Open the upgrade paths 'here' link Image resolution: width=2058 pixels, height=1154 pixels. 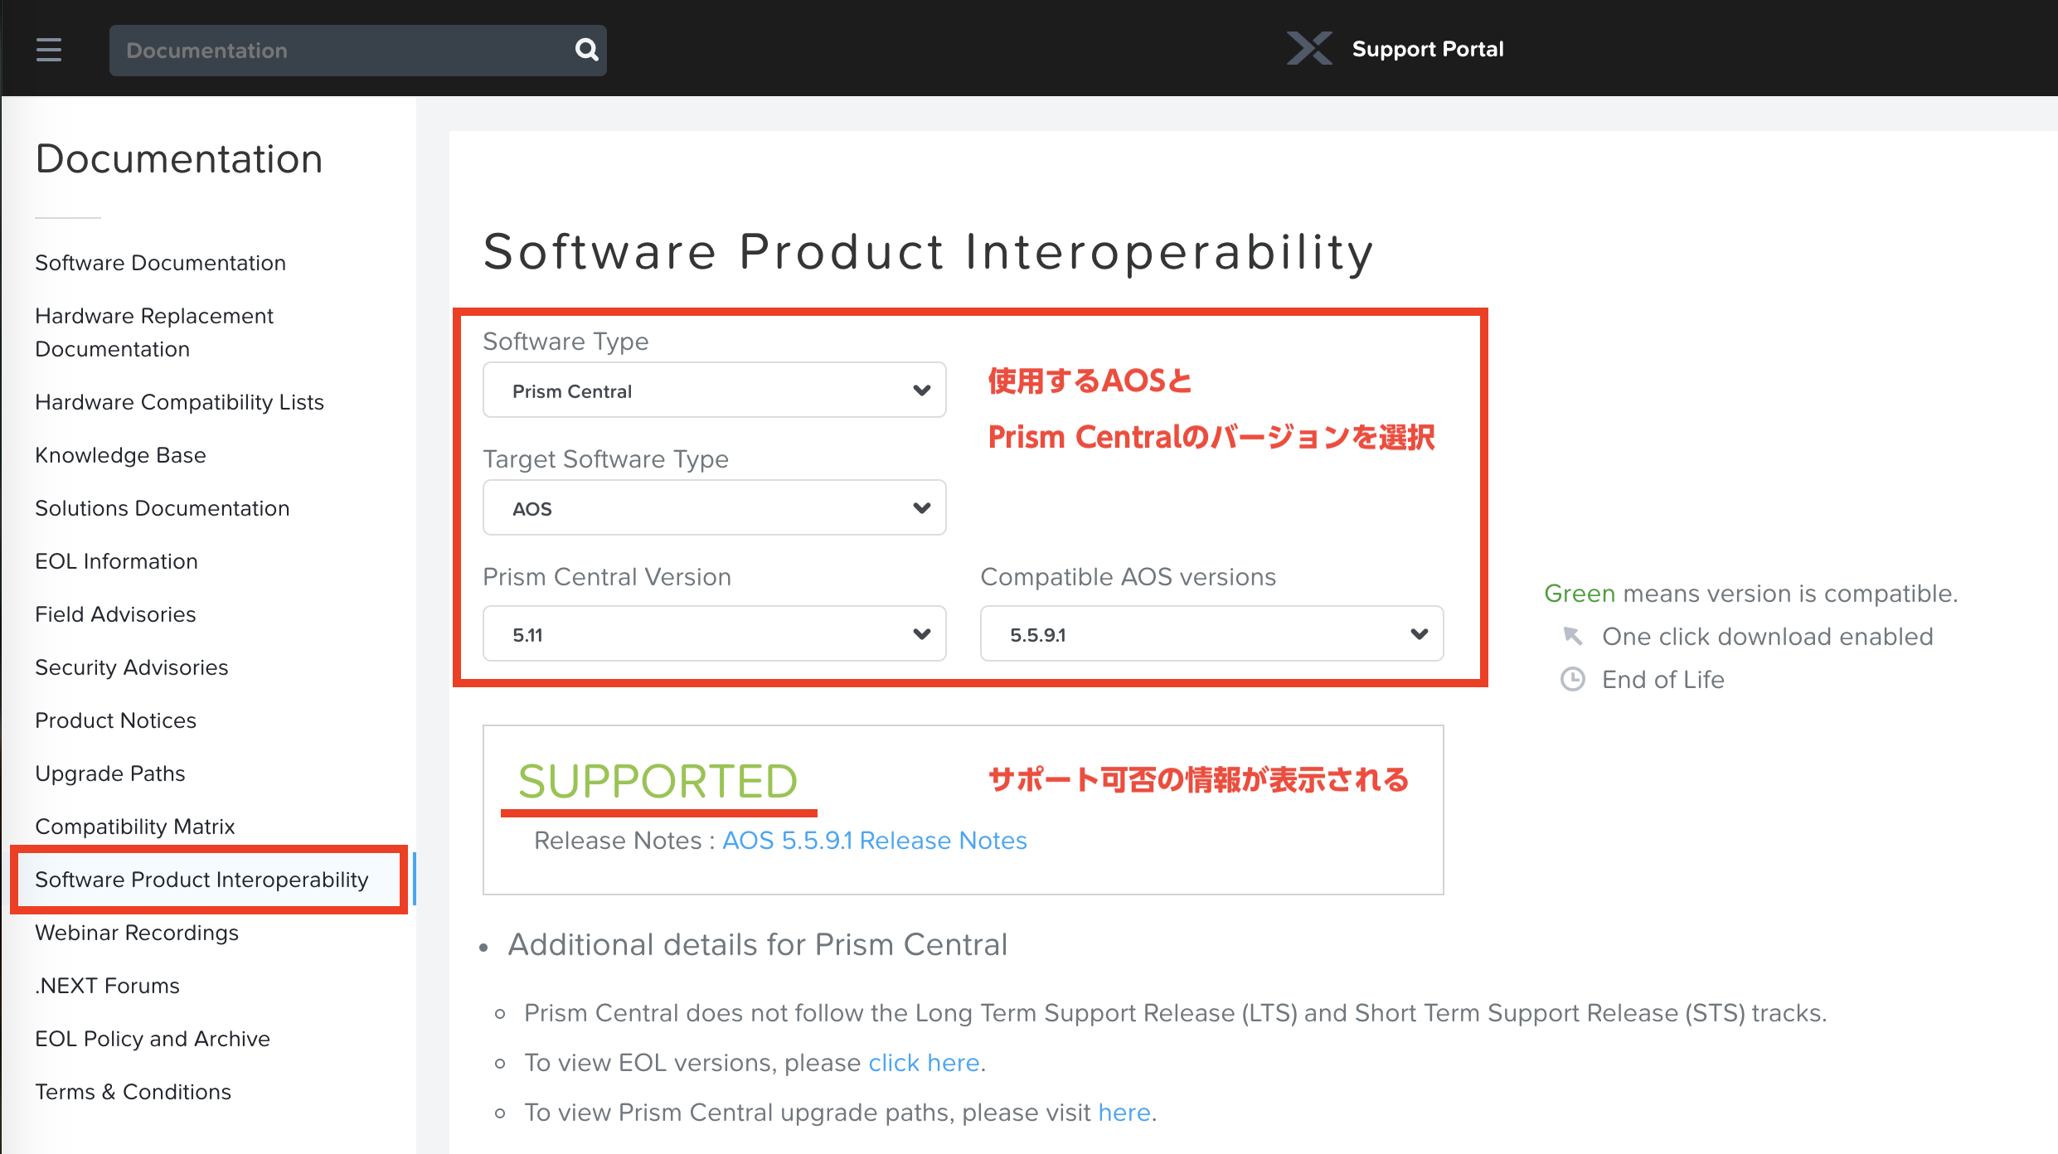1124,1112
